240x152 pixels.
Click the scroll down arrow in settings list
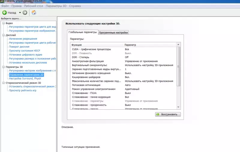[x=178, y=107]
